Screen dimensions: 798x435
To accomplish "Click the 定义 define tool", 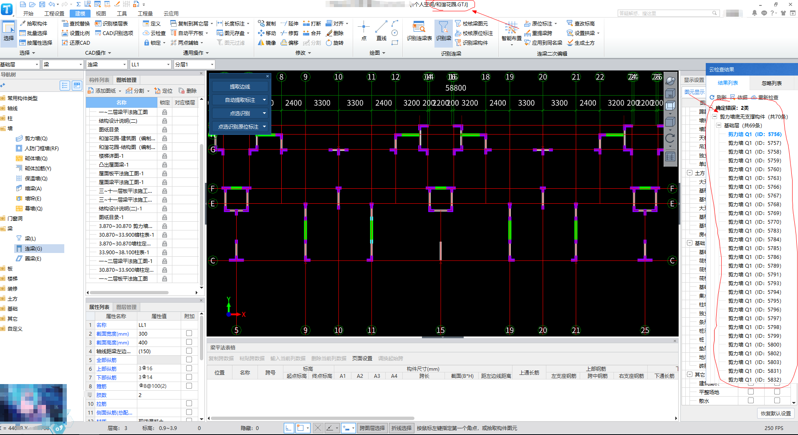I will pyautogui.click(x=152, y=23).
